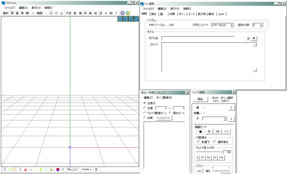The image size is (287, 174).
Task: Click the weight value field showing 100
Action: [227, 152]
